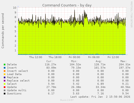Click Delete current value 116.27m

coord(50,65)
